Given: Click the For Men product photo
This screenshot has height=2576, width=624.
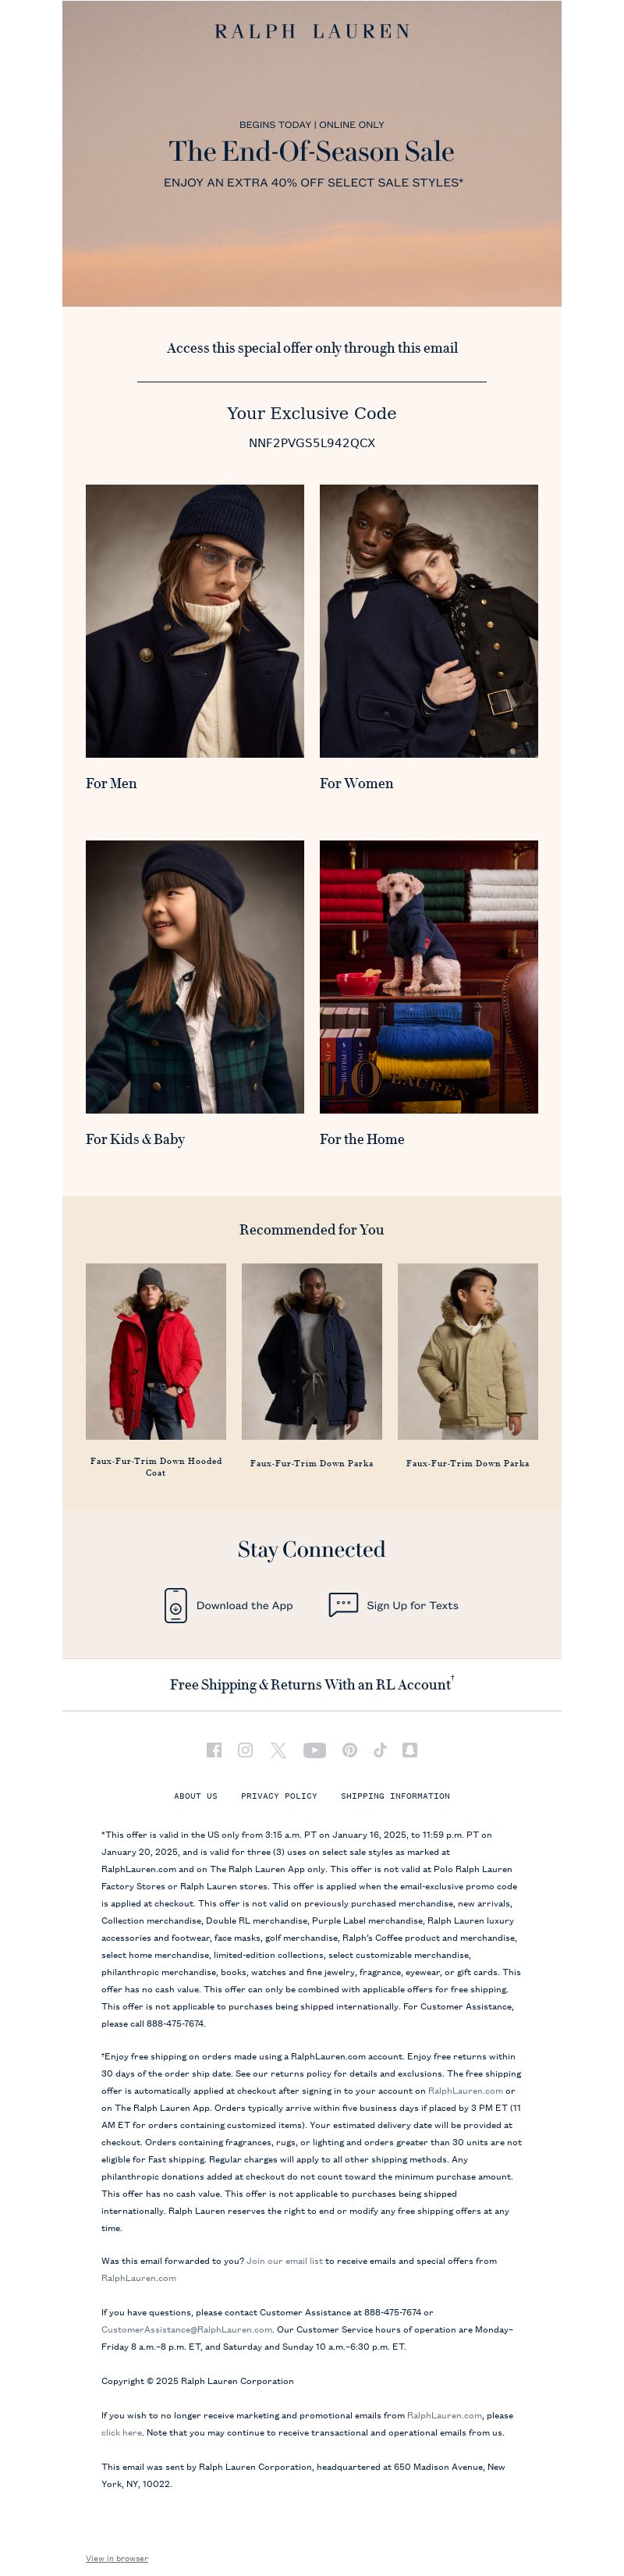Looking at the screenshot, I should click(195, 621).
